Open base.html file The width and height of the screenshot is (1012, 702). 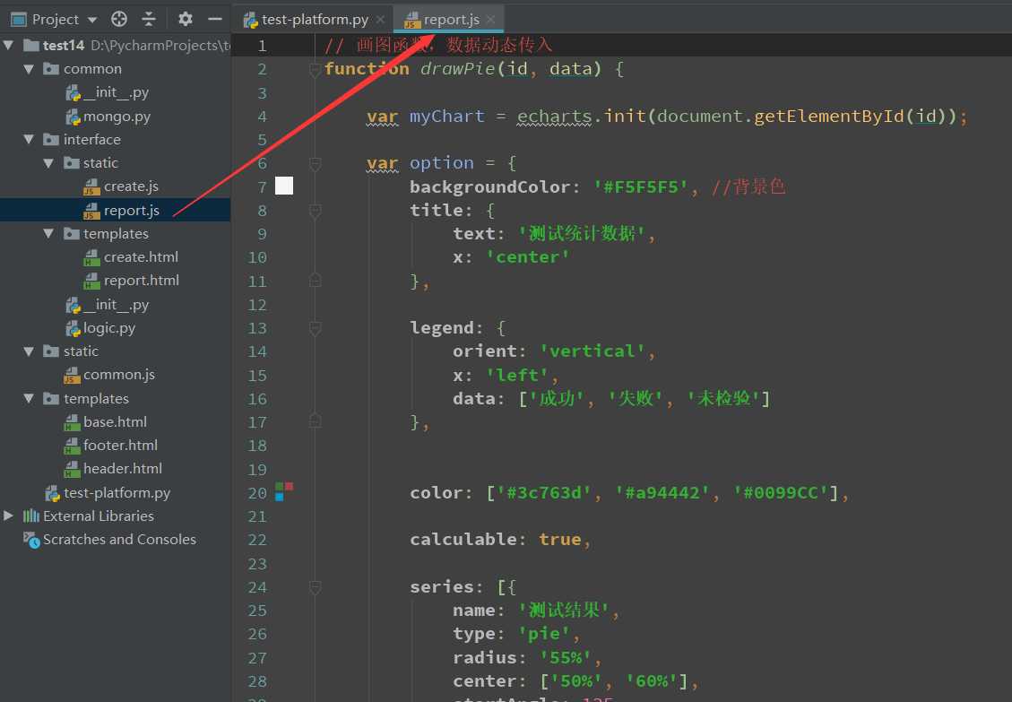point(115,421)
